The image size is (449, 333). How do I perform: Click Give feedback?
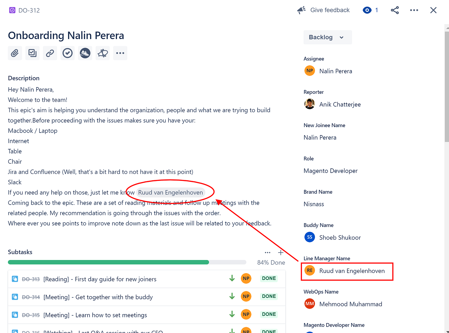tap(330, 10)
